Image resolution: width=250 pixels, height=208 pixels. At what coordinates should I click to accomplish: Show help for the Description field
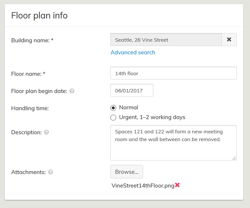click(x=46, y=132)
